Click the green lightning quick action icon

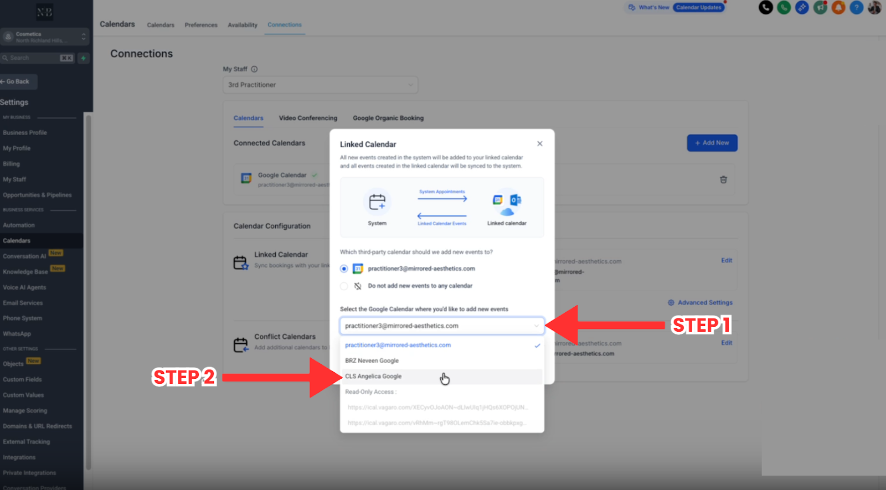tap(84, 58)
